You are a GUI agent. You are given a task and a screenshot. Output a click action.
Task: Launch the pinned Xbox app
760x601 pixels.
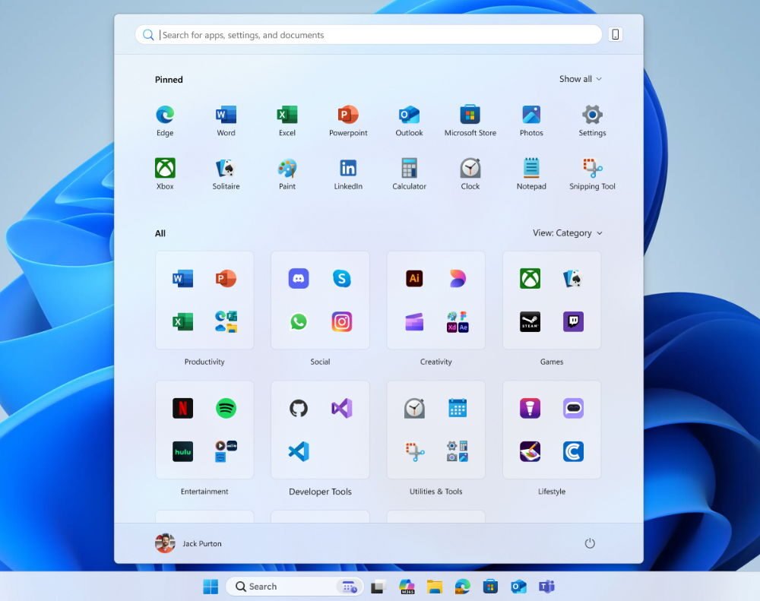(165, 168)
